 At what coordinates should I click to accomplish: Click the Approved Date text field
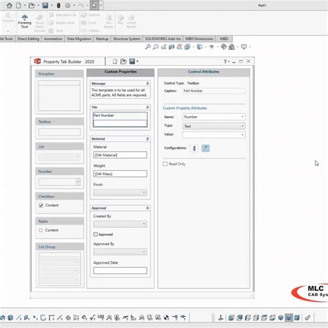120,271
